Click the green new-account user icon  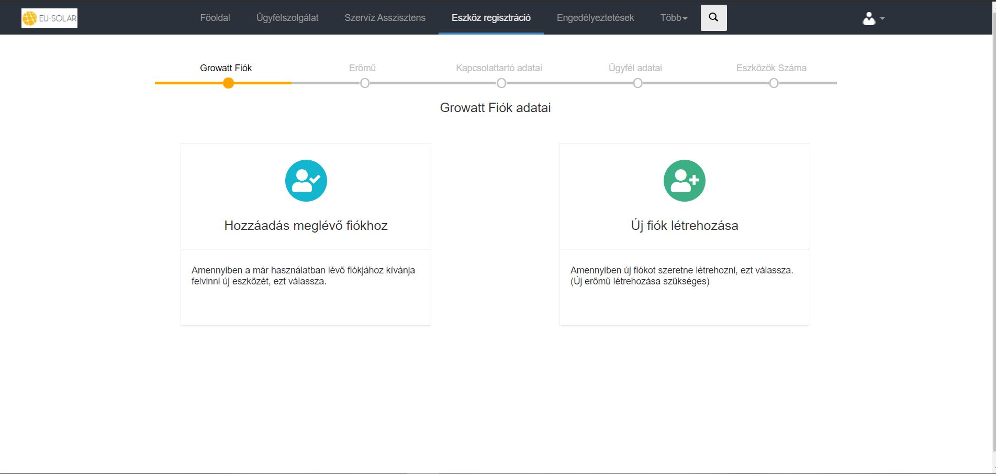click(x=684, y=181)
